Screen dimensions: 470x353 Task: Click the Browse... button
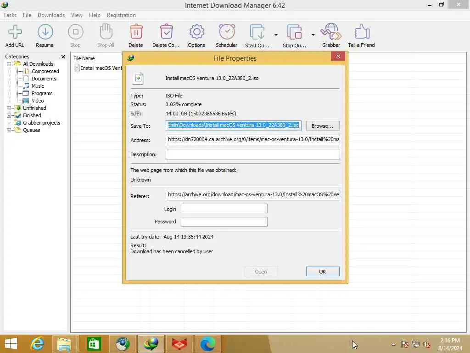[x=323, y=126]
